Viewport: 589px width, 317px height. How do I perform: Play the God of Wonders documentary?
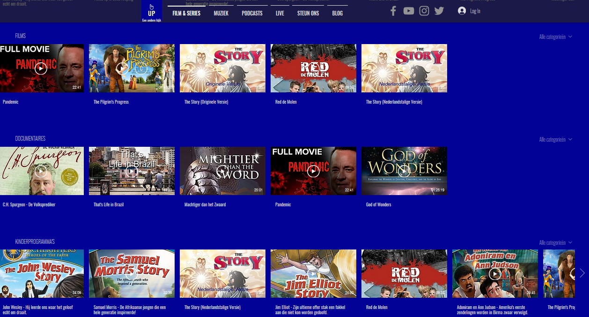click(x=404, y=171)
